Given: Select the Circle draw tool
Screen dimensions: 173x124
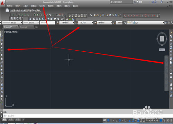Looking at the screenshot, I should [2, 55].
